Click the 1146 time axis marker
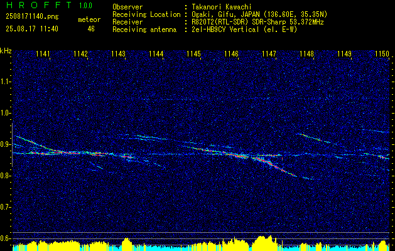This screenshot has width=395, height=251. (232, 54)
